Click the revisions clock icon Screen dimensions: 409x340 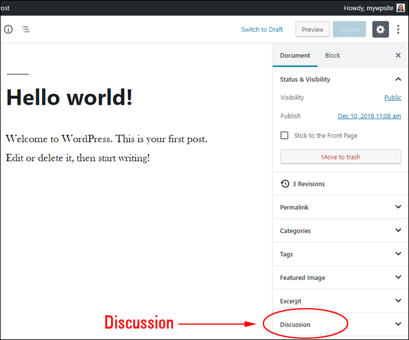coord(285,184)
